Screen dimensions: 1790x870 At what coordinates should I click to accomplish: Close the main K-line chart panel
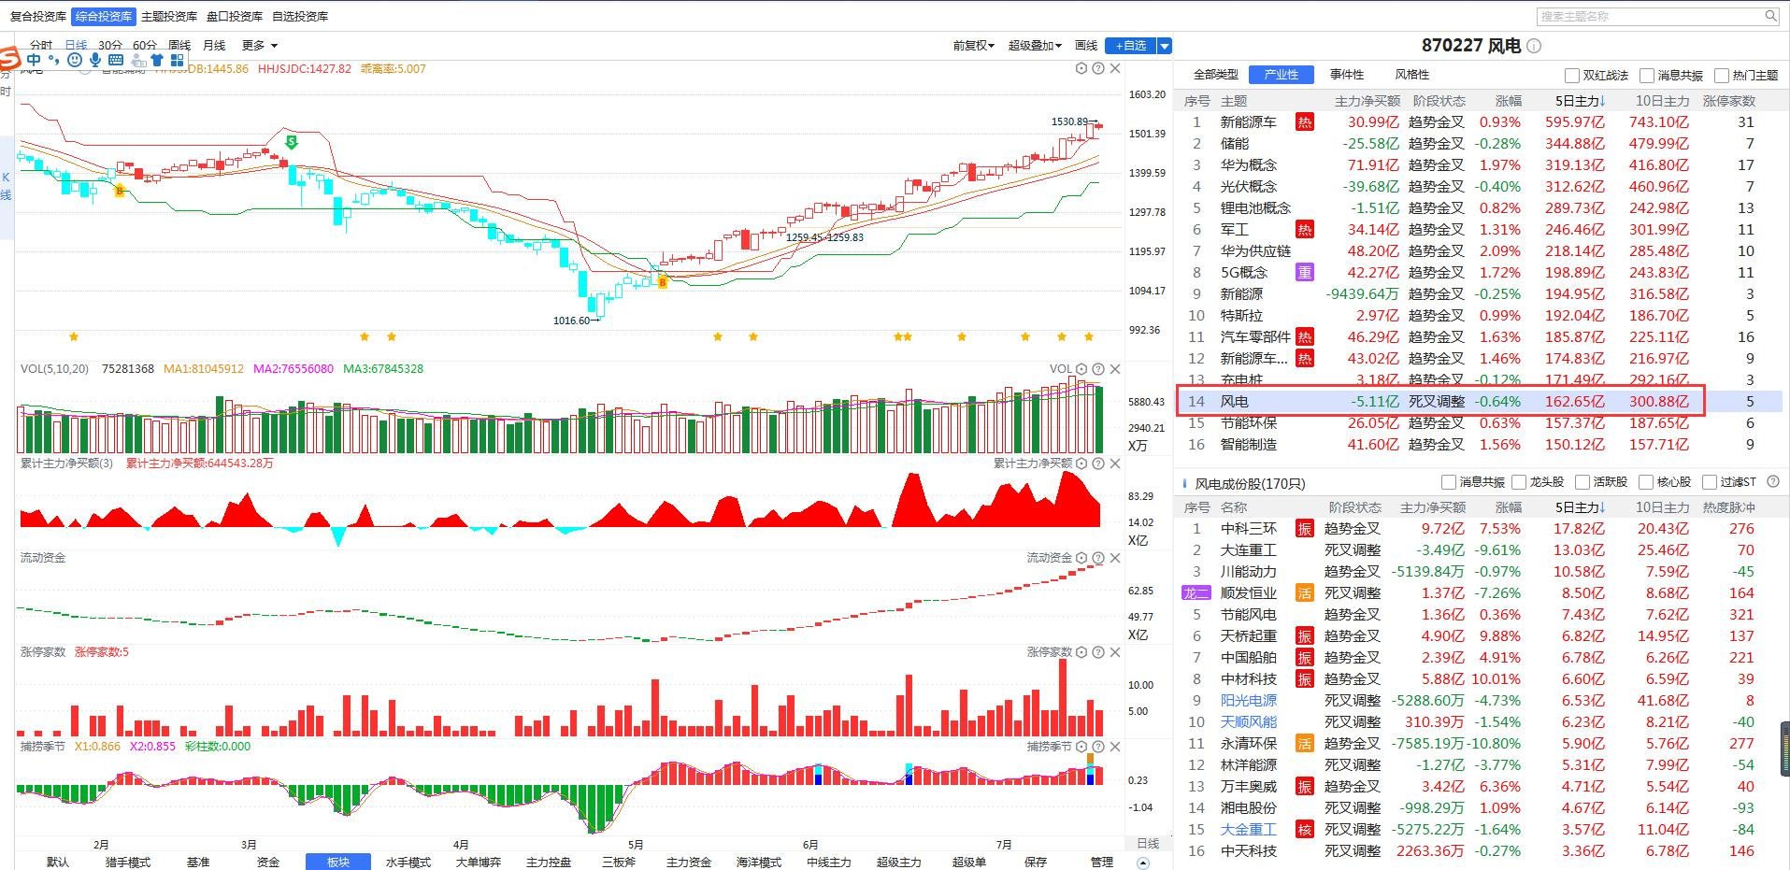tap(1115, 68)
